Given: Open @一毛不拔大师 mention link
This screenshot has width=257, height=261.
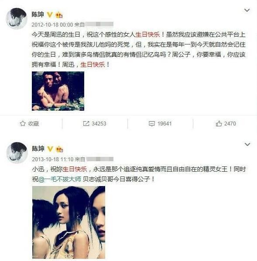Looking at the screenshot, I should [60, 179].
